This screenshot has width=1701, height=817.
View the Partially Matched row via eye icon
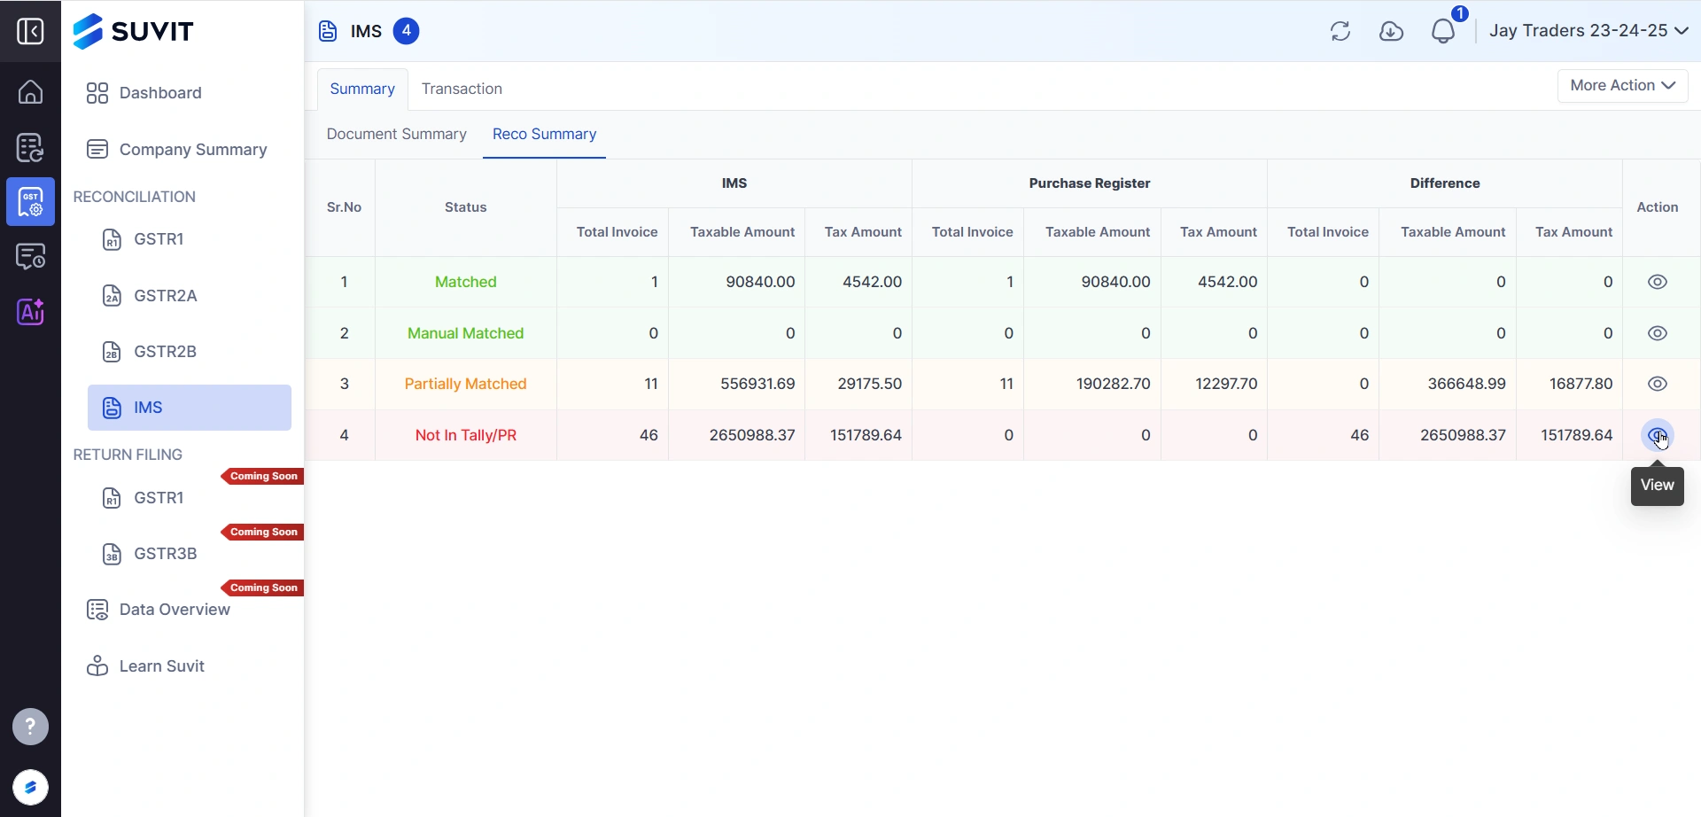pyautogui.click(x=1657, y=384)
